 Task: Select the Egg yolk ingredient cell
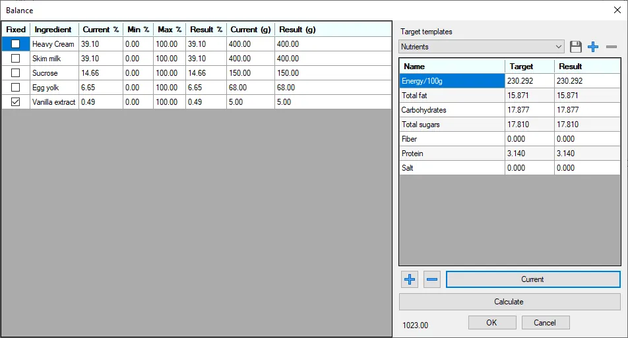point(54,87)
